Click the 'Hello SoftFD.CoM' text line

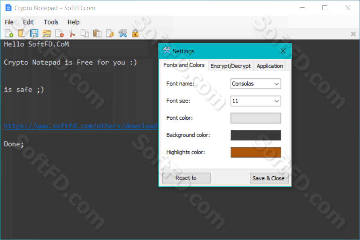36,44
